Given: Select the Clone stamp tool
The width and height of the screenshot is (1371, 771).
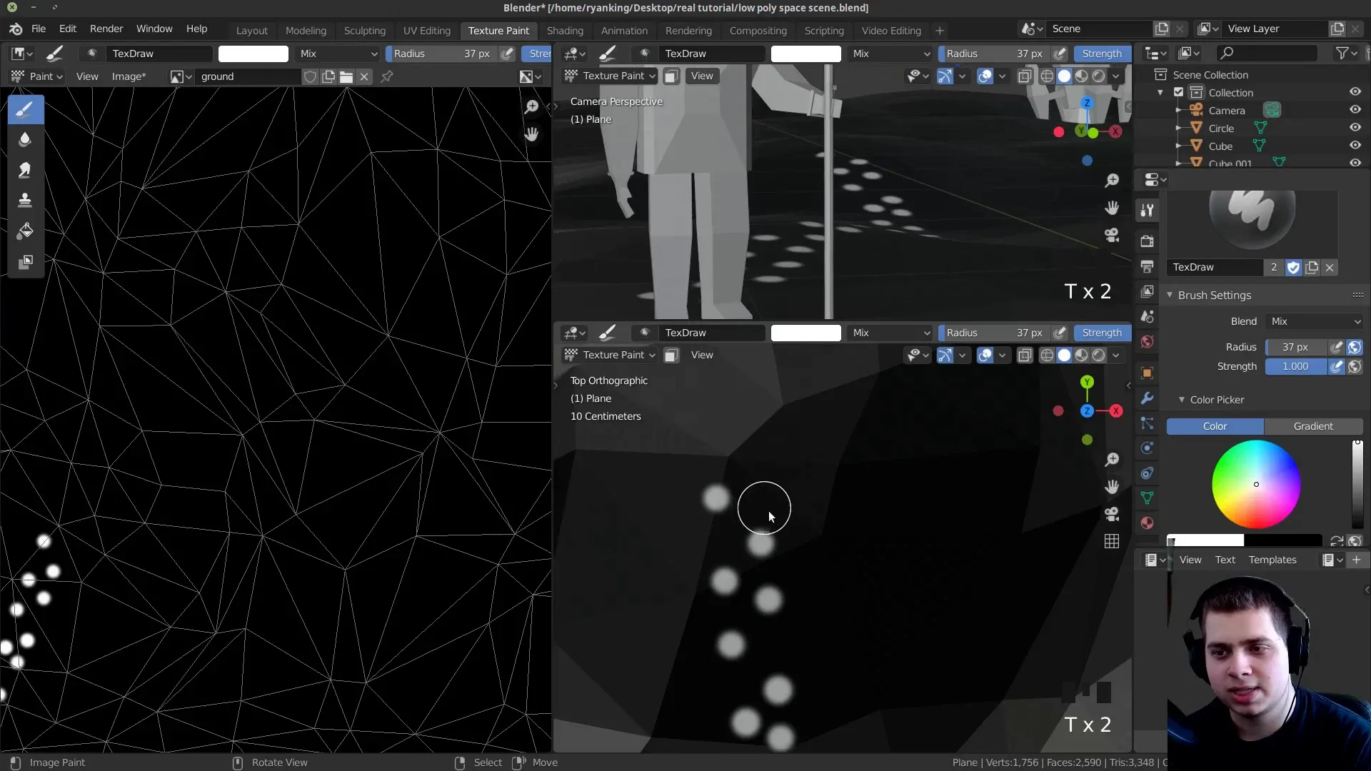Looking at the screenshot, I should [25, 201].
